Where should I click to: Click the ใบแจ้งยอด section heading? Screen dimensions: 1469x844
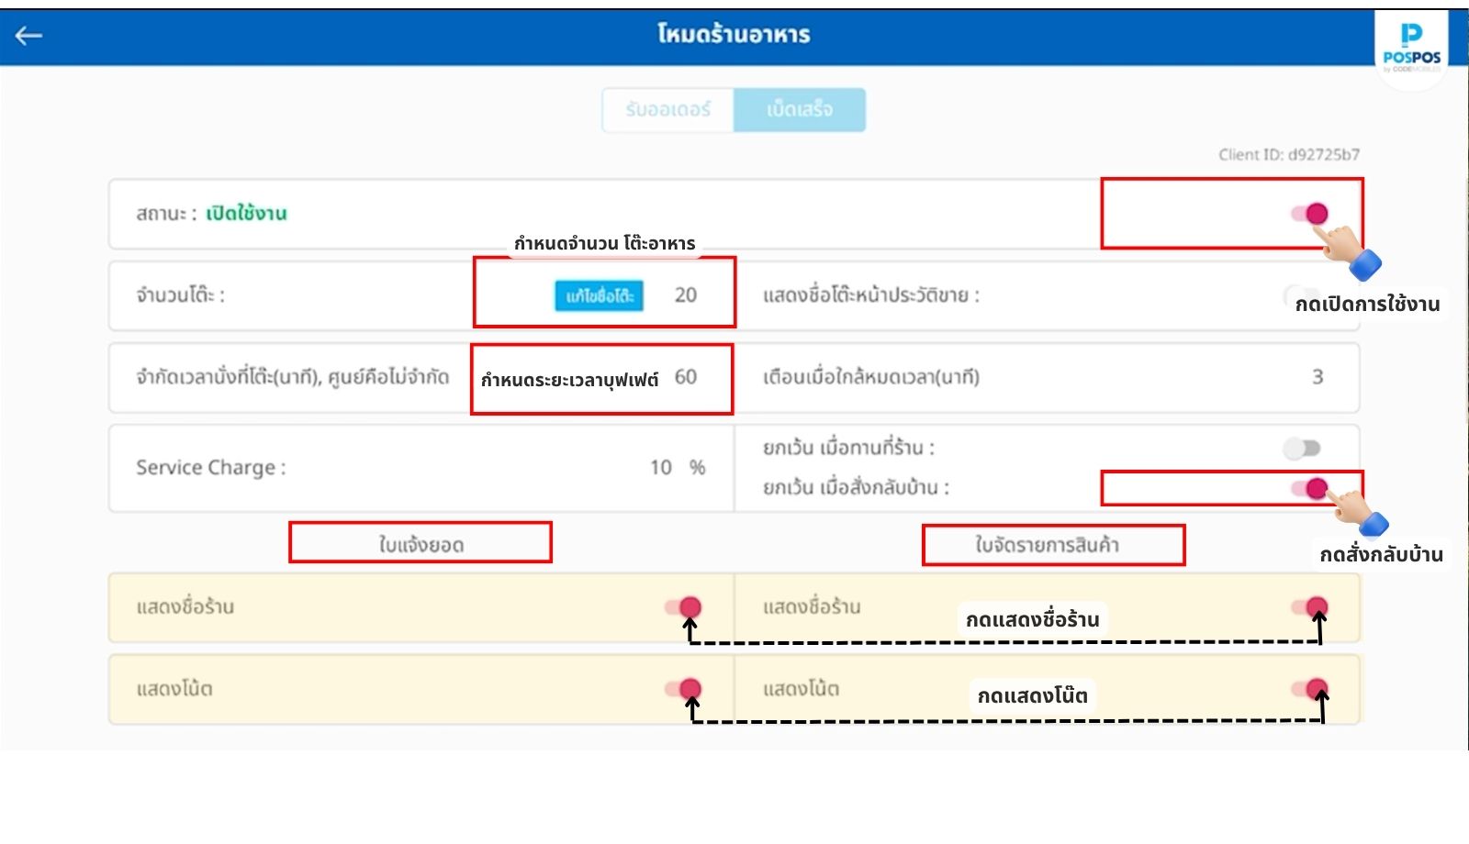(421, 545)
